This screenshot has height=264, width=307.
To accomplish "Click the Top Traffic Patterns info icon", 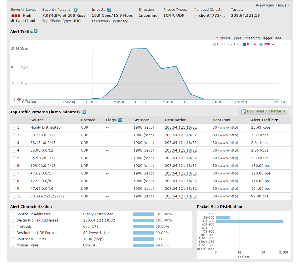I will 84,112.
